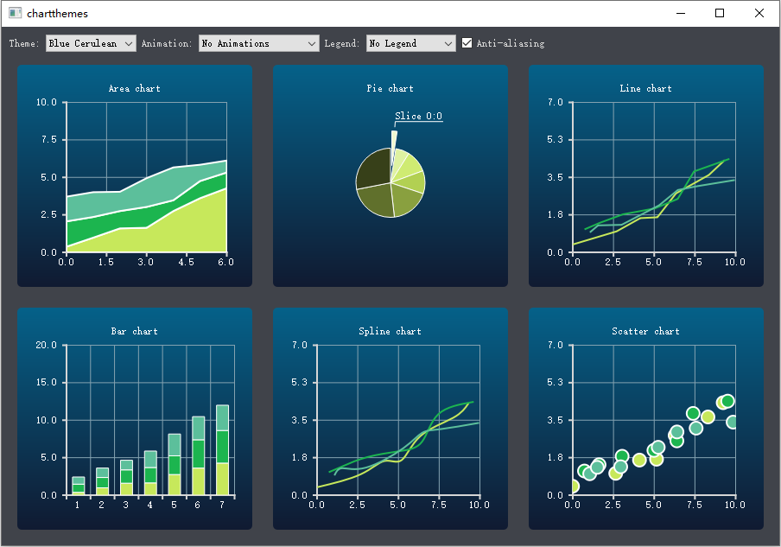
Task: Click the Area chart title
Action: 134,88
